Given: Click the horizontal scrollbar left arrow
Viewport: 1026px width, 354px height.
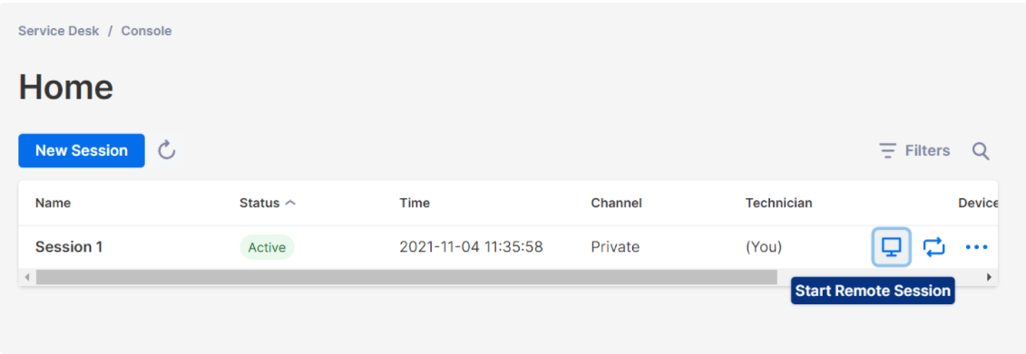Looking at the screenshot, I should [x=27, y=278].
